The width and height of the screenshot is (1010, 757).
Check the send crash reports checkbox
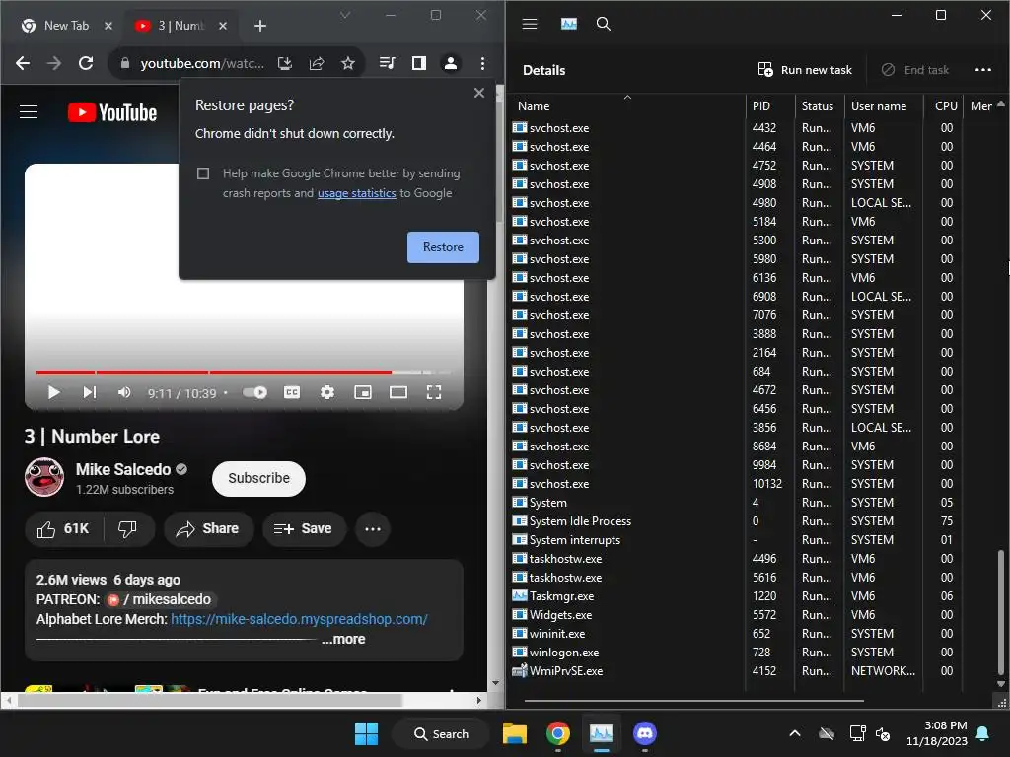point(203,173)
